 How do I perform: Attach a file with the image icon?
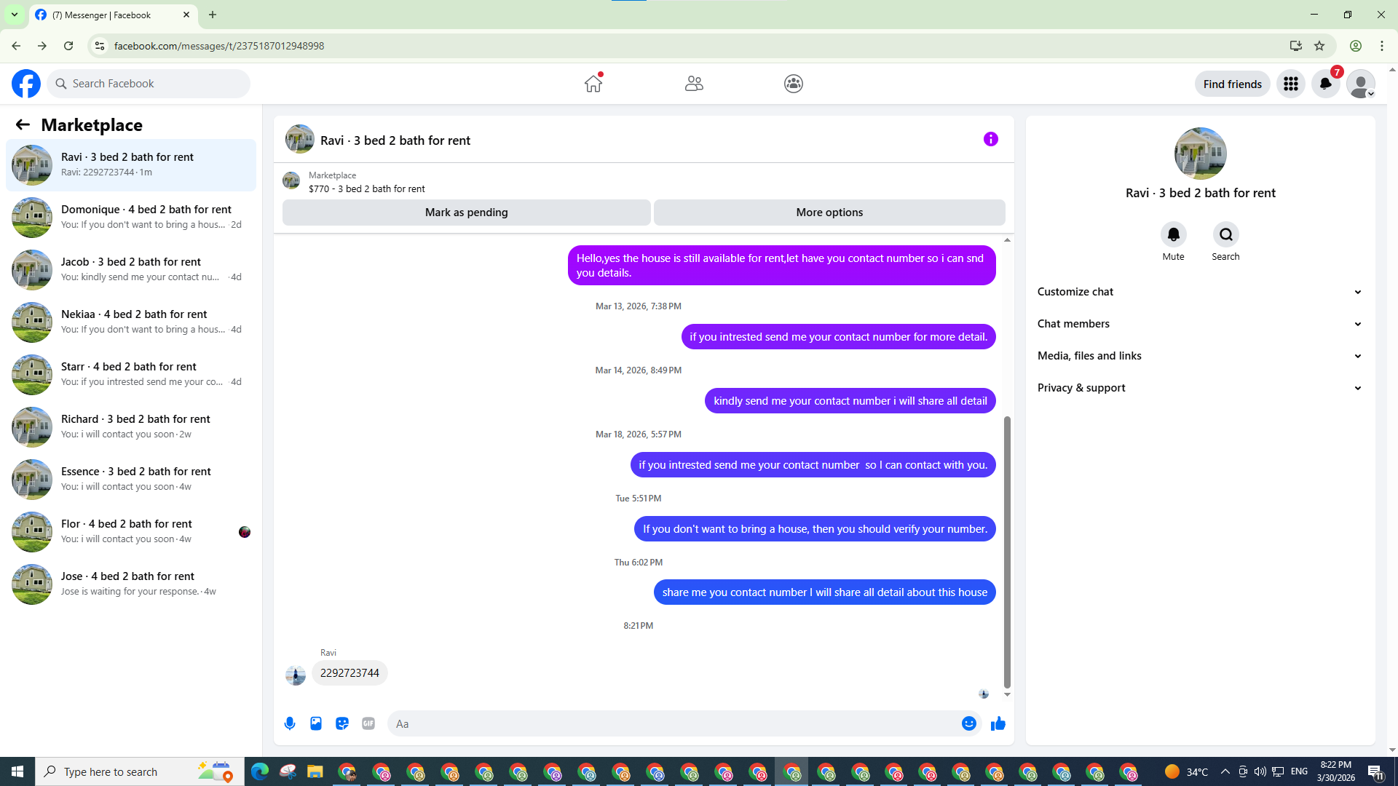click(316, 723)
